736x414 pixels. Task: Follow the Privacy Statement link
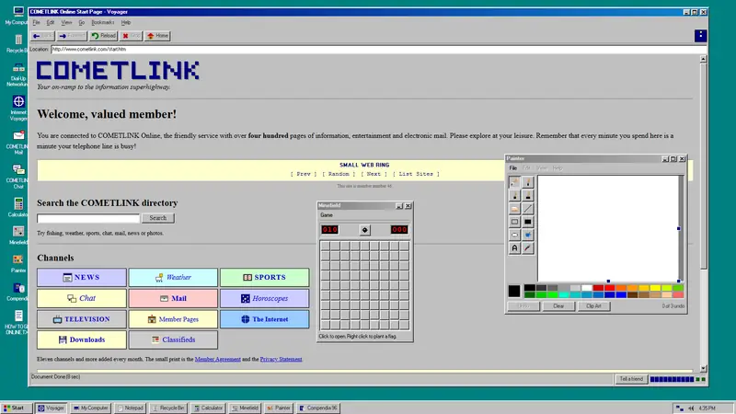point(281,359)
